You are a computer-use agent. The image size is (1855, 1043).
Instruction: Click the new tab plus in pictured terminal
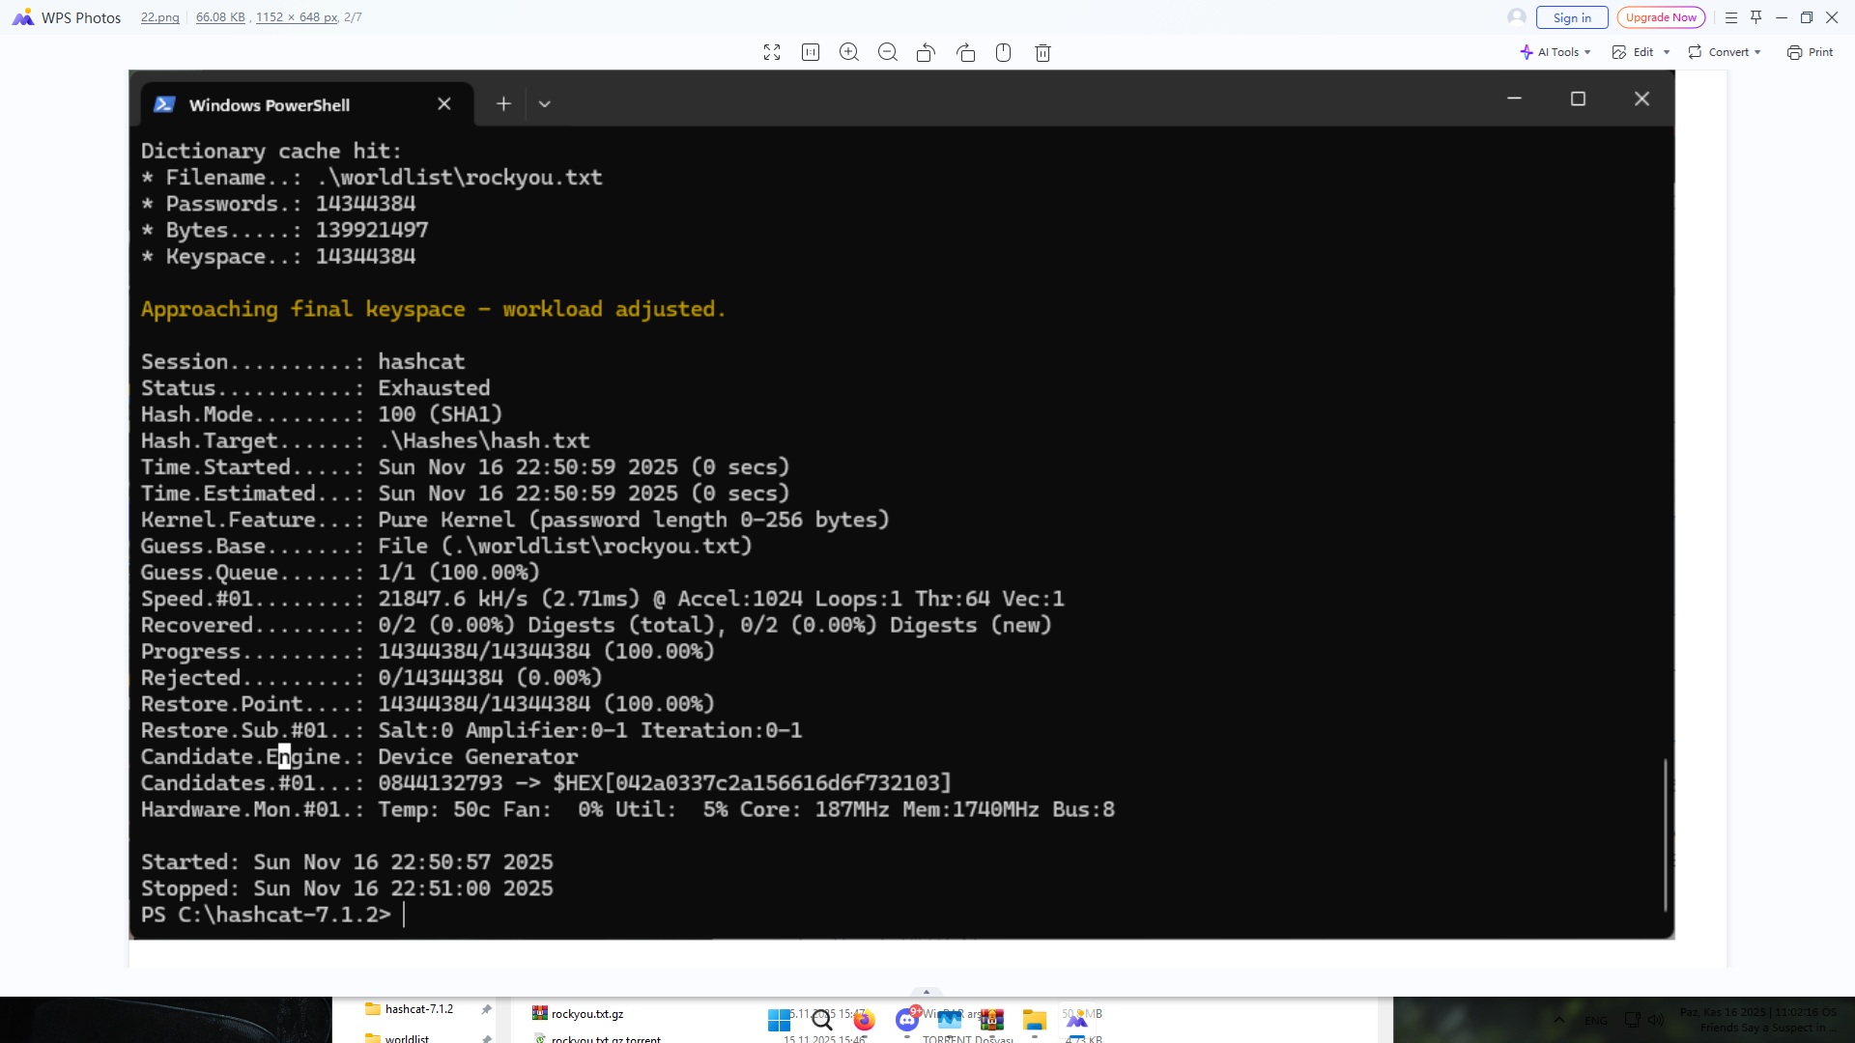(x=503, y=104)
